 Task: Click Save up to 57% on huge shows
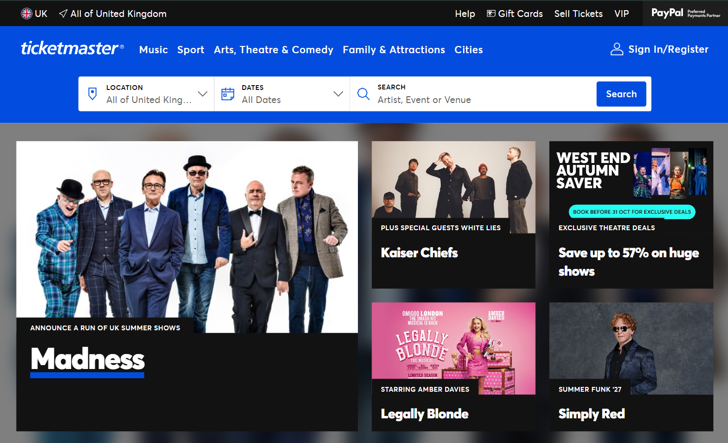[x=629, y=262]
